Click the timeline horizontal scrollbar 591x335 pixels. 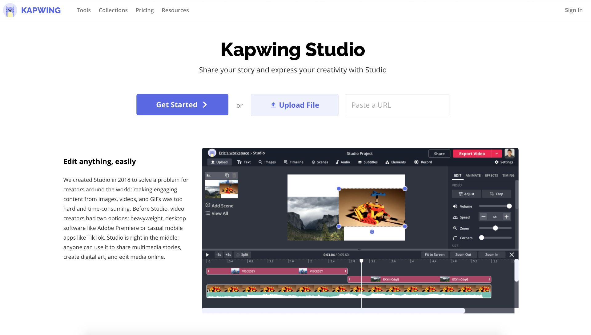(333, 311)
